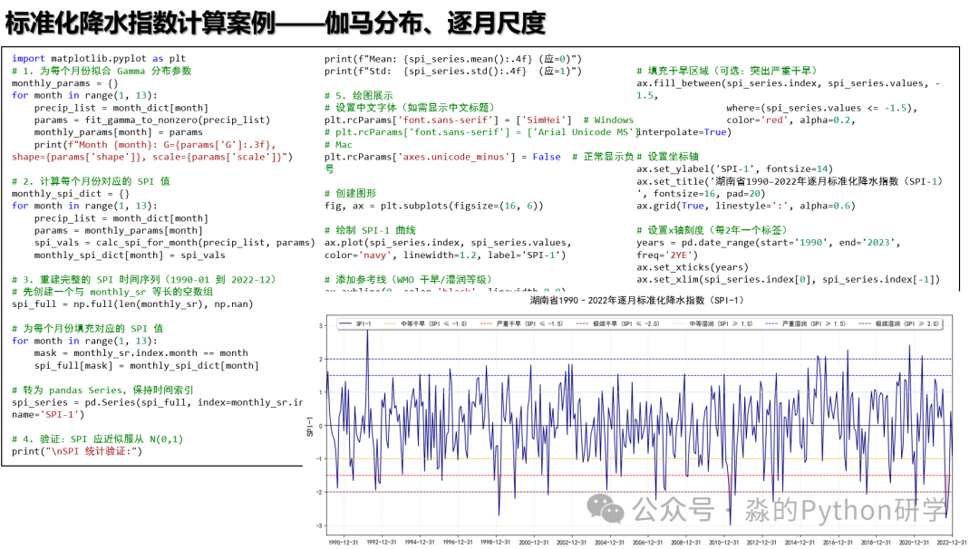Click the 中等干旱 legend entry
979x549 pixels.
point(426,323)
